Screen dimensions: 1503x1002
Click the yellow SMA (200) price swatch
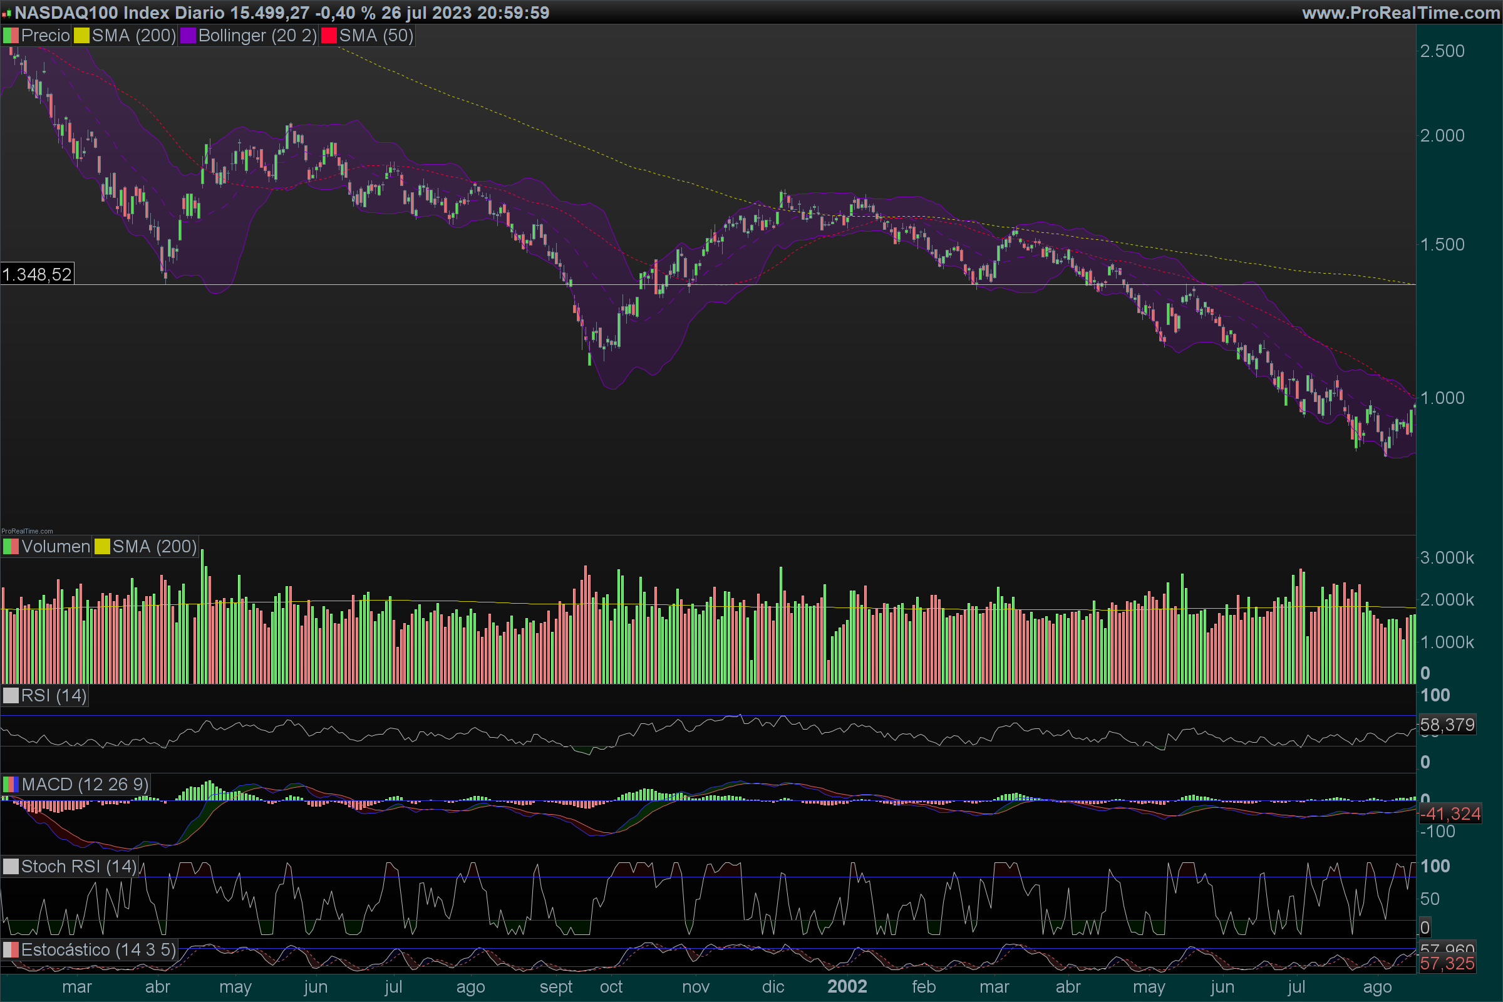pyautogui.click(x=81, y=36)
